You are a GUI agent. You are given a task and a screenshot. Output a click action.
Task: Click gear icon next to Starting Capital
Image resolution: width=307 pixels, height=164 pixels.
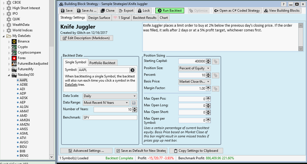[215, 62]
